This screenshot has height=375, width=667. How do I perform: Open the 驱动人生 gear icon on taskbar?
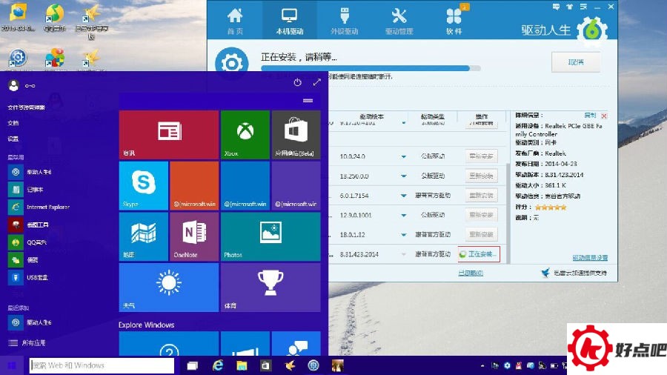pos(313,365)
